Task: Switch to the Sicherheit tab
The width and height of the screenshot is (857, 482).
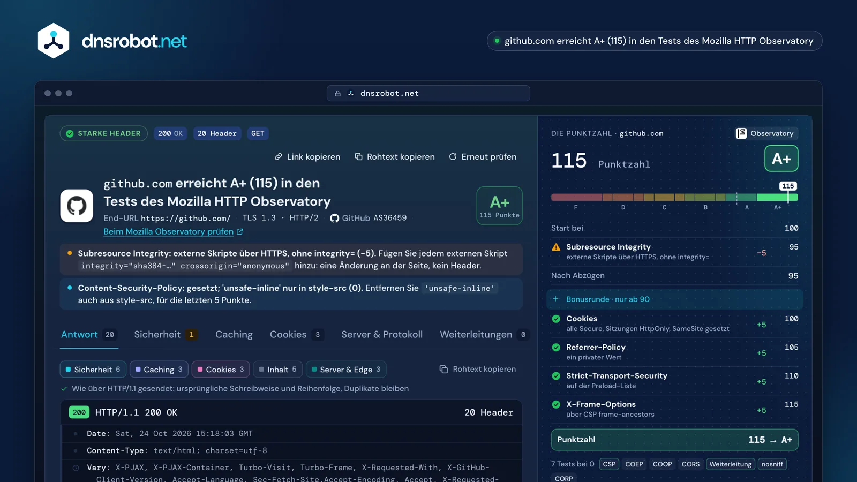Action: [x=166, y=335]
